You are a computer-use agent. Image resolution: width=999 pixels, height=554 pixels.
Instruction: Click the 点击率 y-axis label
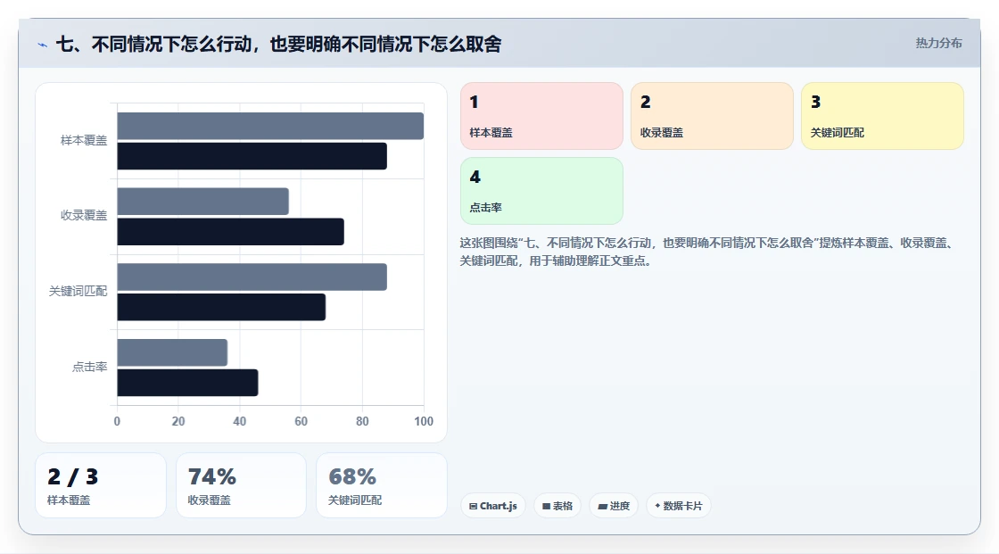[89, 368]
